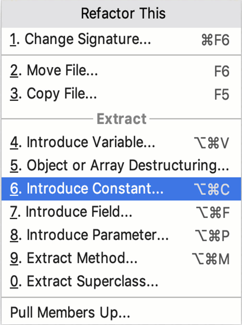This screenshot has width=242, height=325.
Task: Click the Extract section header label
Action: tap(121, 119)
